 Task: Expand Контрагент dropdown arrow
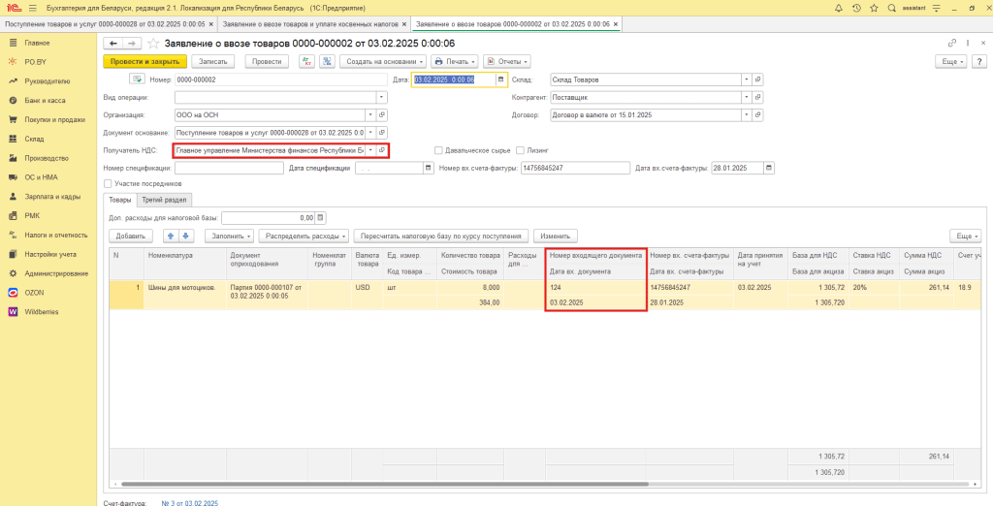coord(747,98)
